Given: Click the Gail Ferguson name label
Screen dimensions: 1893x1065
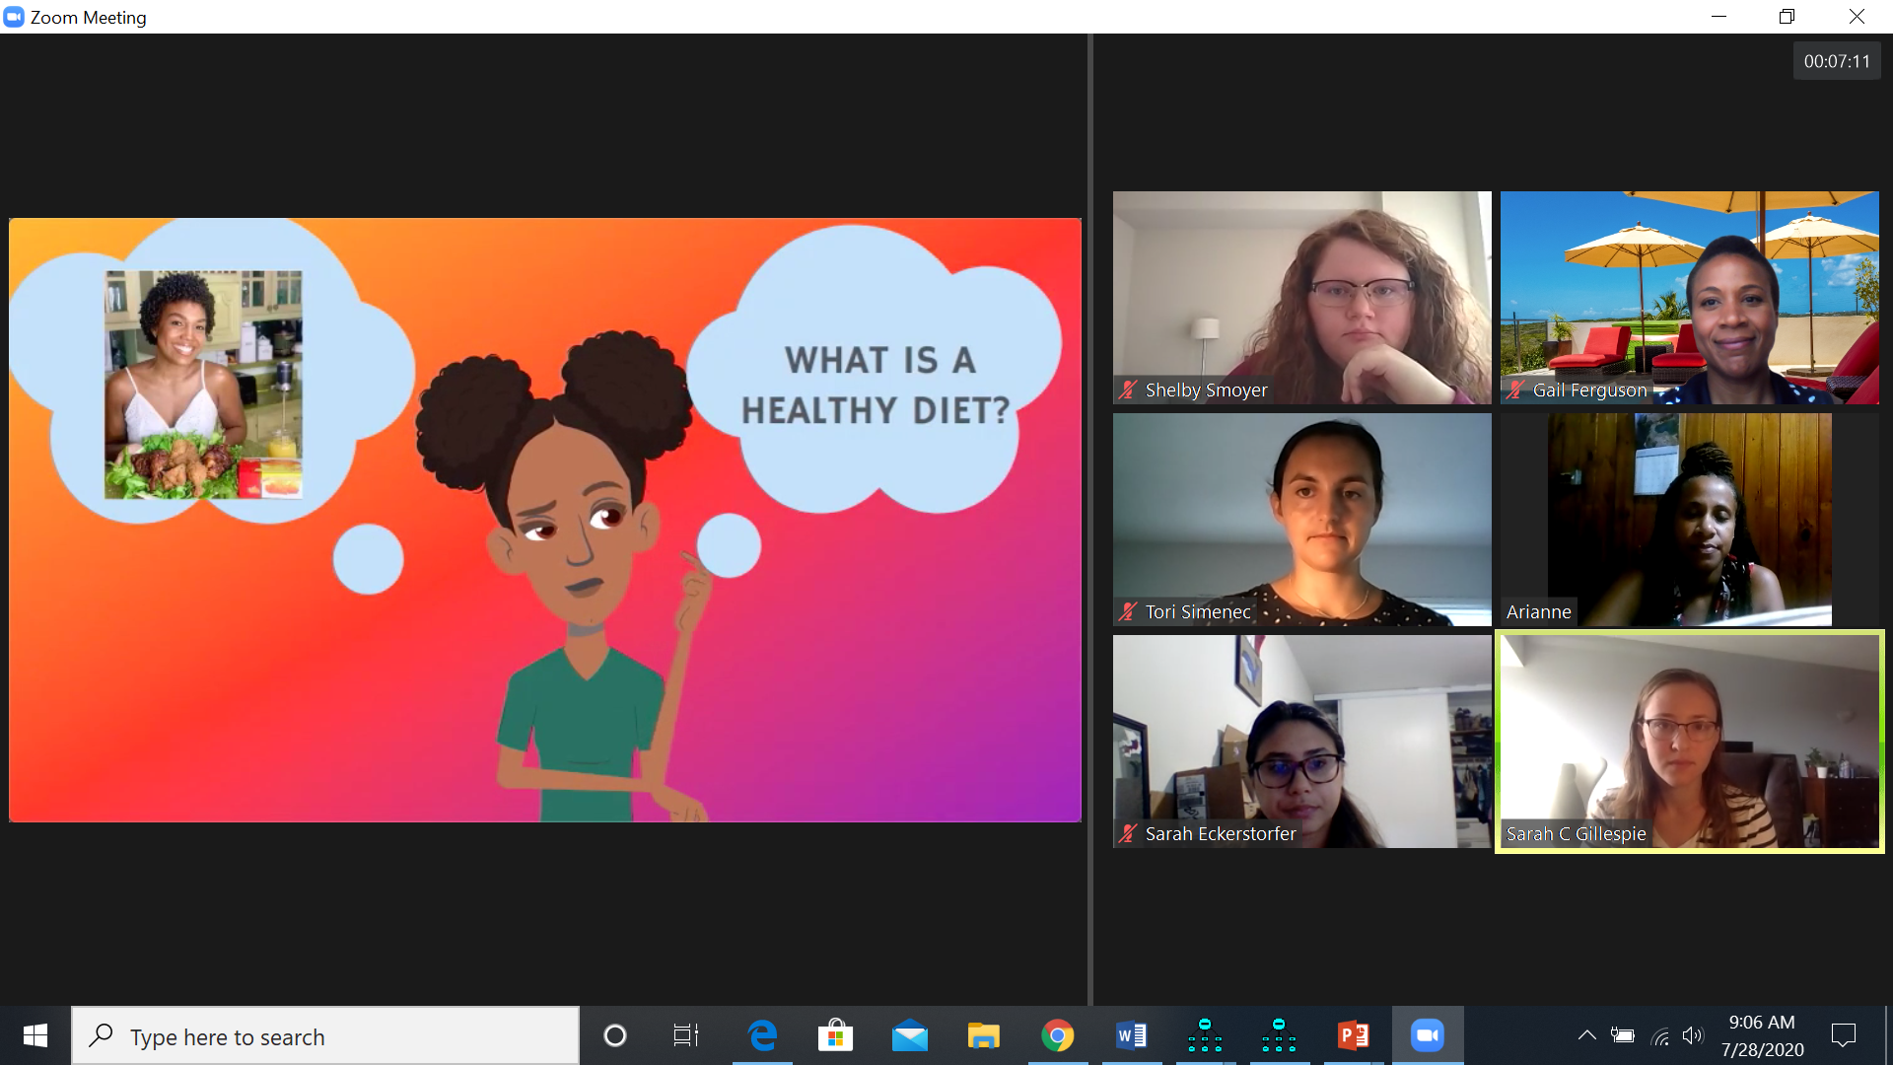Looking at the screenshot, I should [1589, 390].
